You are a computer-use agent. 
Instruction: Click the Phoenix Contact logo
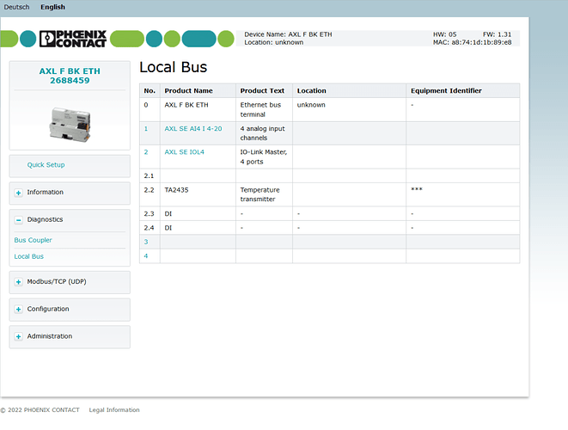click(x=73, y=39)
